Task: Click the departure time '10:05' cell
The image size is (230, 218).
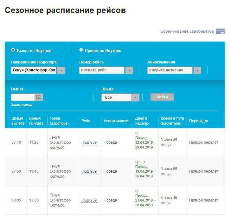Action: coord(16,200)
